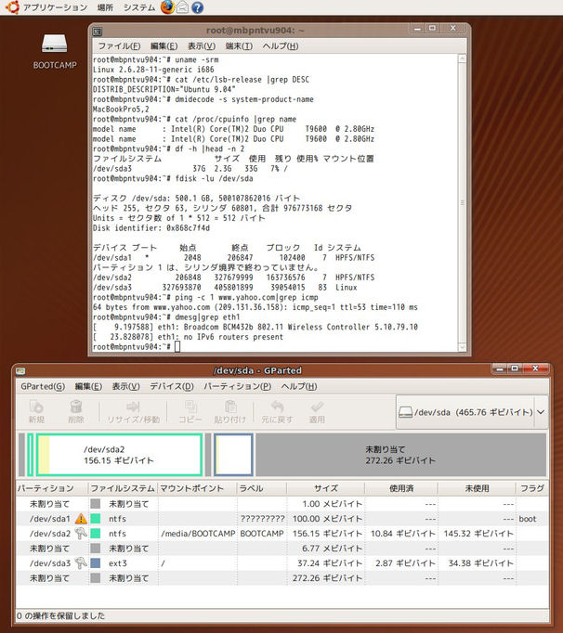Select the 1.00 メビバイト unallocated row
The width and height of the screenshot is (563, 633).
(x=282, y=504)
